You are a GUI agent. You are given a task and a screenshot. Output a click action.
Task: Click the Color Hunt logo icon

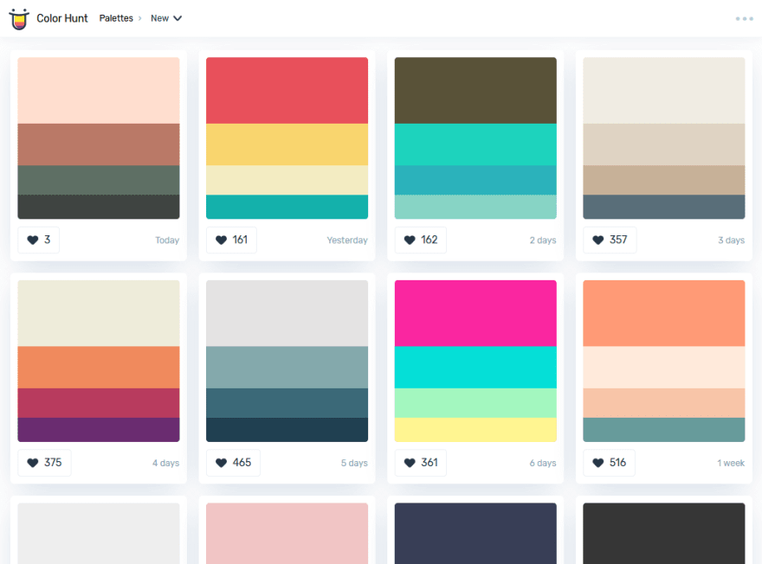pyautogui.click(x=19, y=18)
